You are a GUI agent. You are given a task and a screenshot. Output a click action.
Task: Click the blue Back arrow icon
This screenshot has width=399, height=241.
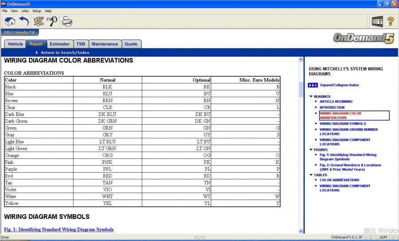[23, 21]
